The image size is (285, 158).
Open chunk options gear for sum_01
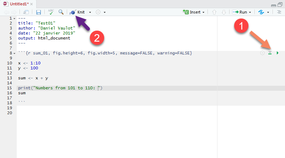point(263,53)
